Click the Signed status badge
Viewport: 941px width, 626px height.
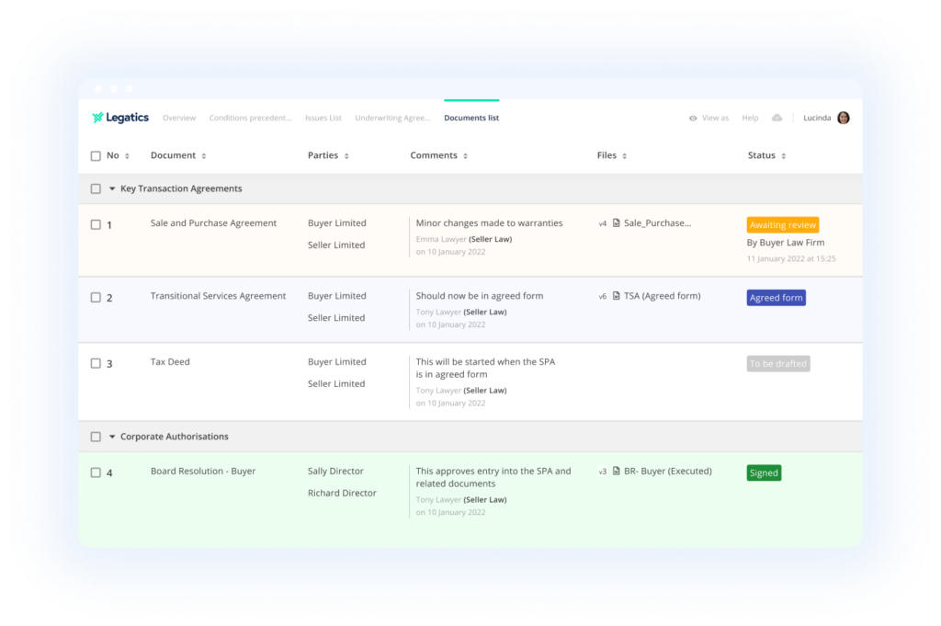[x=764, y=473]
